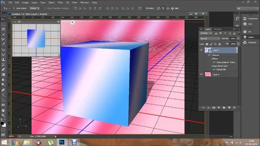Click the Pan 3D camera mode icon
Viewport: 260px width, 146px height.
point(168,8)
